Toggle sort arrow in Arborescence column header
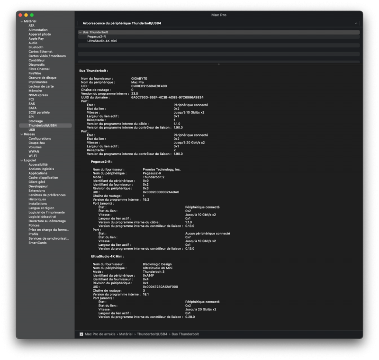The image size is (379, 360). coord(356,23)
